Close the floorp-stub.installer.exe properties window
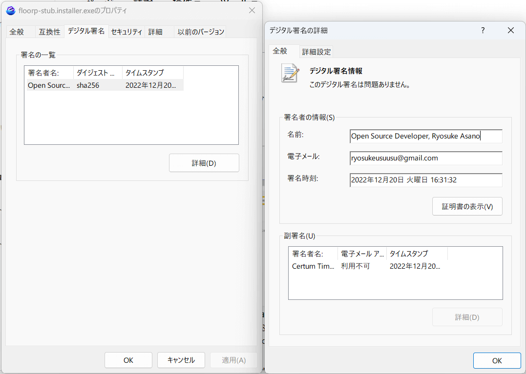Image resolution: width=526 pixels, height=374 pixels. (252, 10)
